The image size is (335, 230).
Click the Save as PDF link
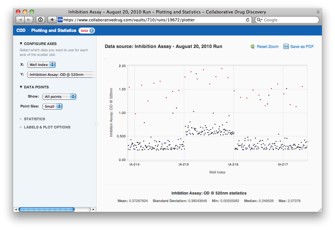302,47
